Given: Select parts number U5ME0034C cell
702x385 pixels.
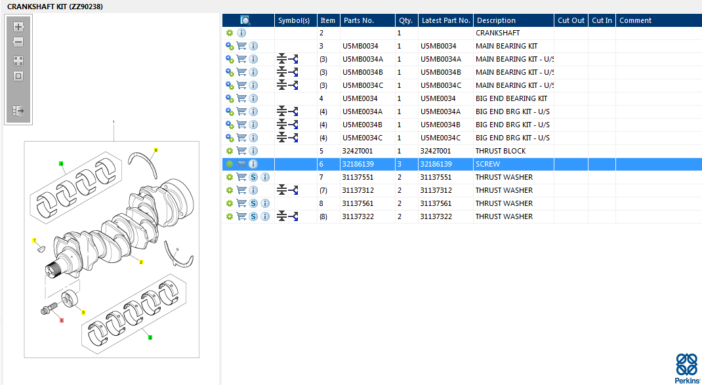Looking at the screenshot, I should click(367, 138).
